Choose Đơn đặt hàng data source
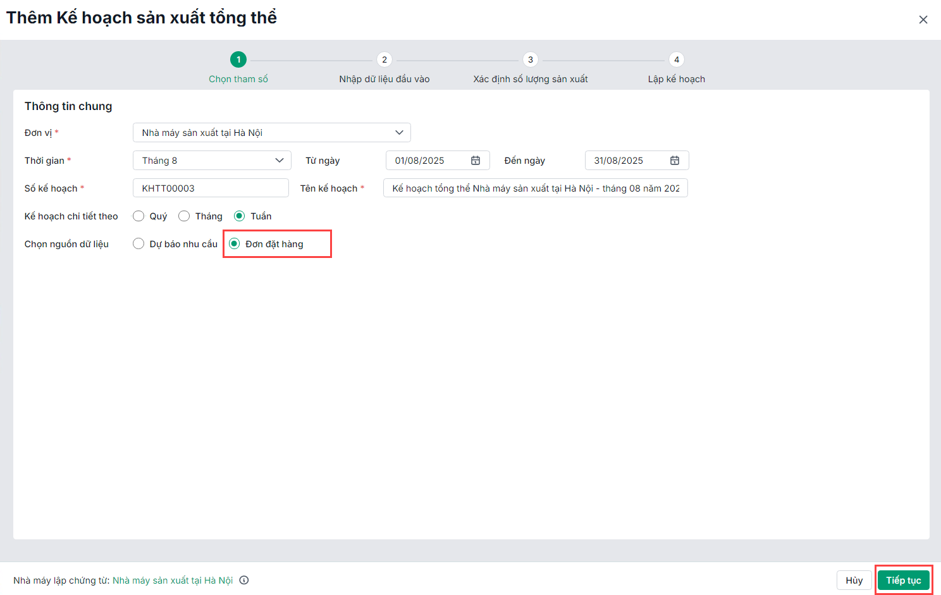This screenshot has height=595, width=941. [235, 244]
